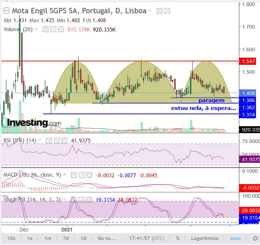Click the 2021 date label on time axis

67,230
